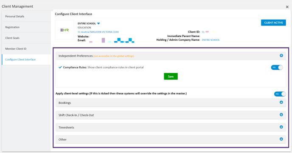
Task: Open Member Client ID section
Action: coord(26,49)
